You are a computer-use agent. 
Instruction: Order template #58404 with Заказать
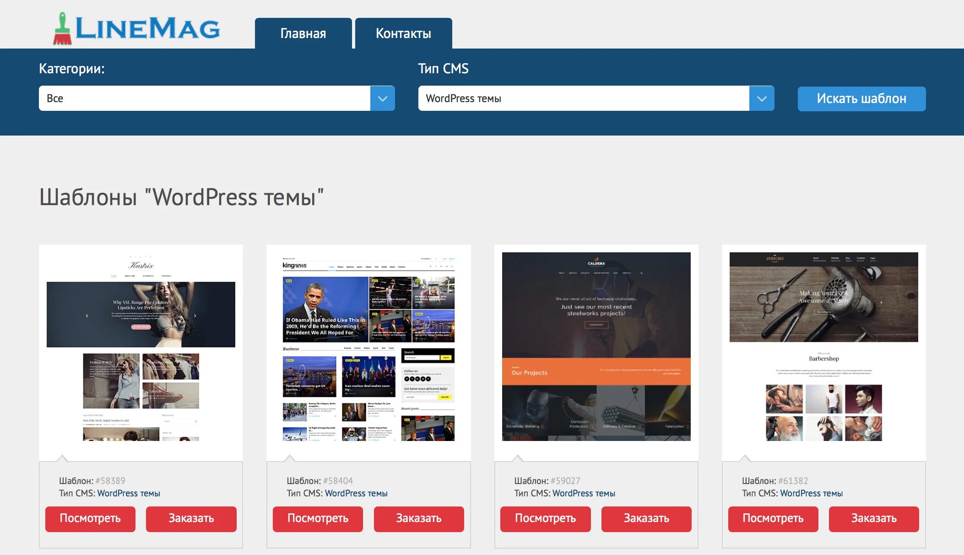click(418, 518)
